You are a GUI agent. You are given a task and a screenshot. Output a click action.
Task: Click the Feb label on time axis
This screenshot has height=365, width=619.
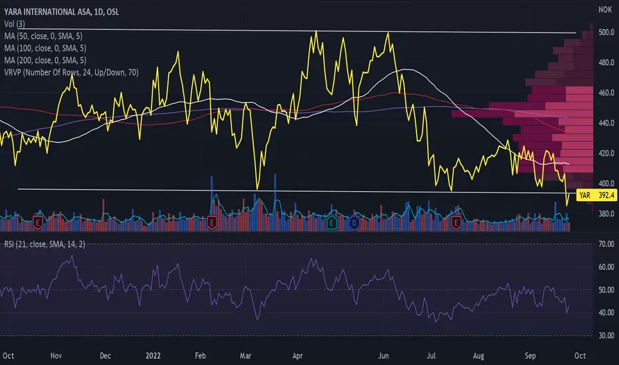200,356
